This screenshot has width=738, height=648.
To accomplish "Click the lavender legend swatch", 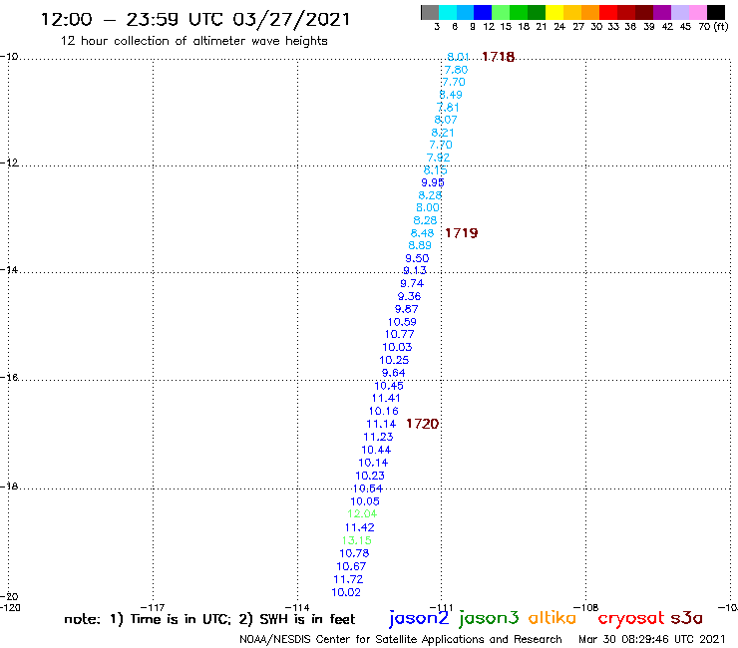I will click(x=679, y=12).
